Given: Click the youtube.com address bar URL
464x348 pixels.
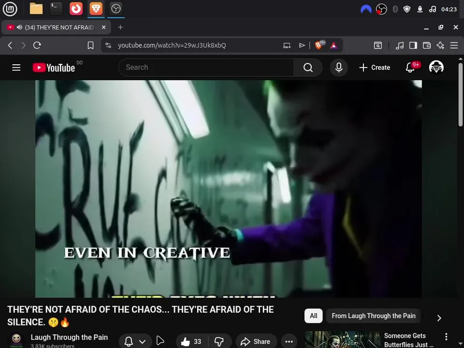Looking at the screenshot, I should pos(172,45).
